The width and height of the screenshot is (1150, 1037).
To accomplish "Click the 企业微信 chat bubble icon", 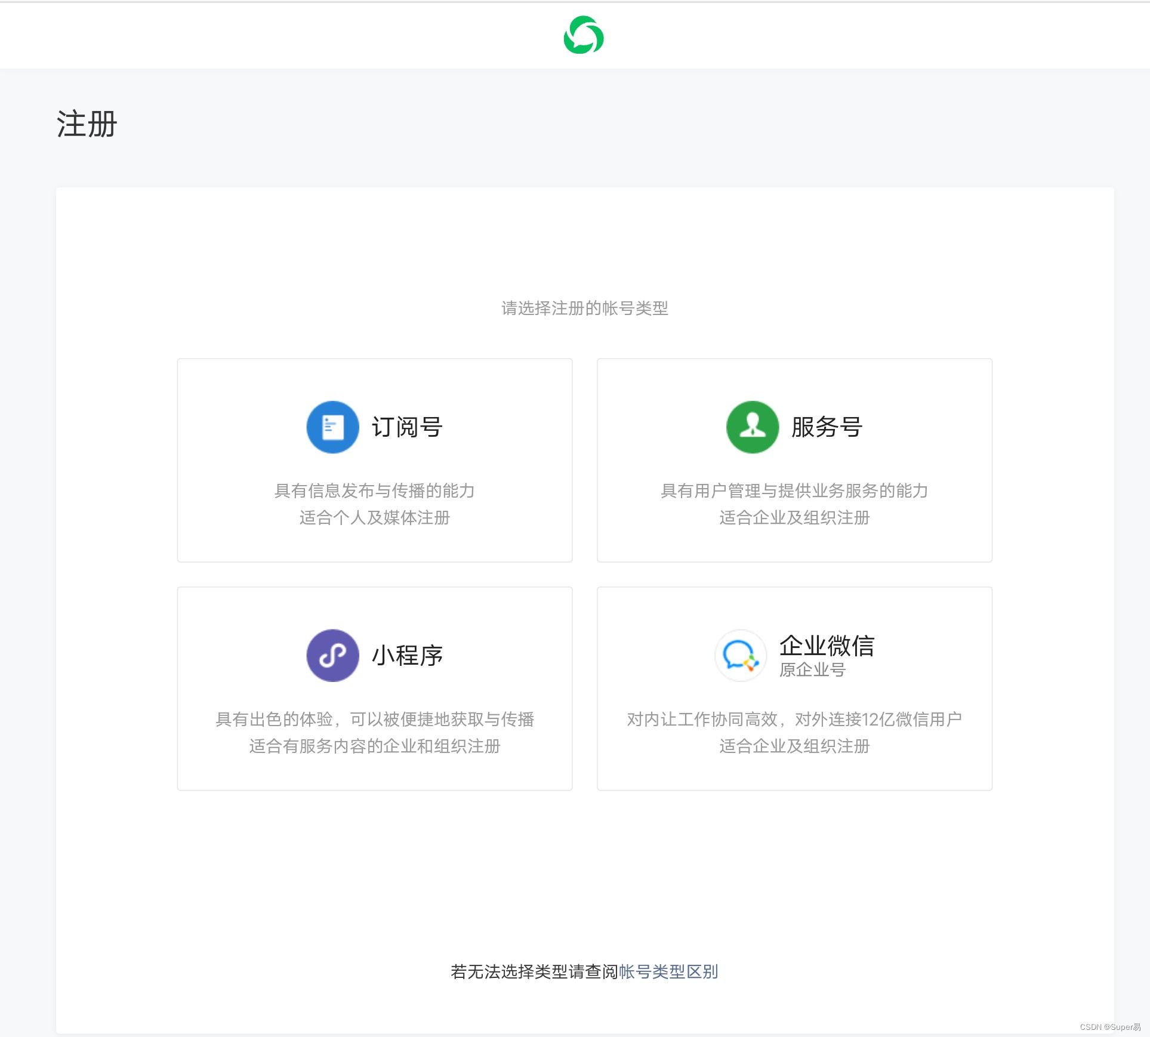I will (740, 656).
